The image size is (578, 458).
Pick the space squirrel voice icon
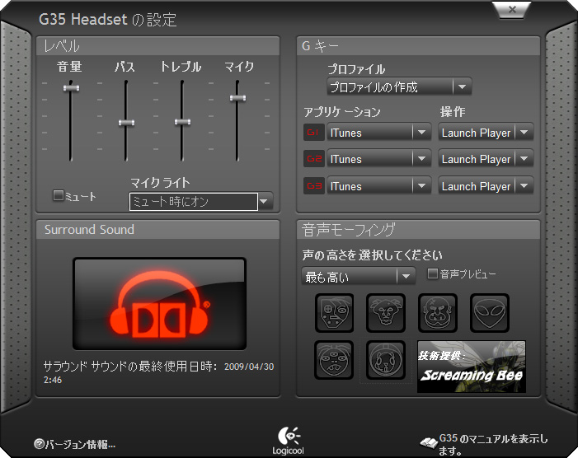tap(386, 360)
